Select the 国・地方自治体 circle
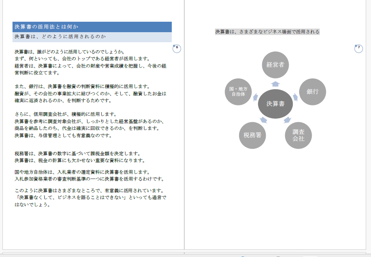Image resolution: width=371 pixels, height=257 pixels. 238,92
